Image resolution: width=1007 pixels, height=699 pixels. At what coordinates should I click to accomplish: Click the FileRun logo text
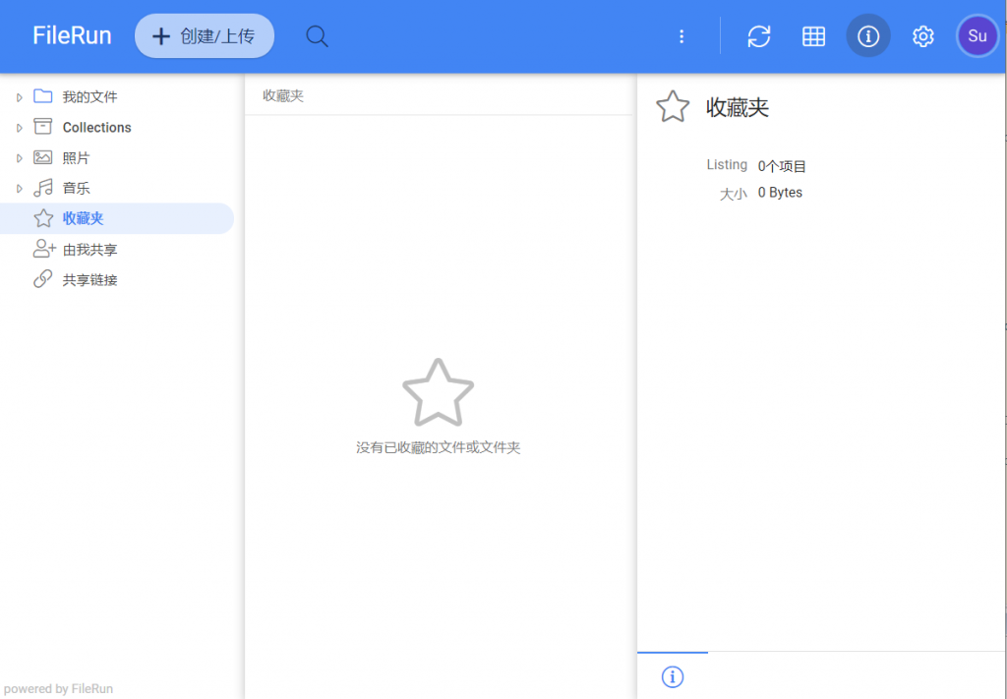72,35
